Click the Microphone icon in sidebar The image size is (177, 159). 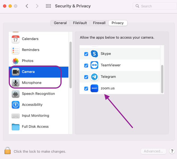pyautogui.click(x=16, y=83)
